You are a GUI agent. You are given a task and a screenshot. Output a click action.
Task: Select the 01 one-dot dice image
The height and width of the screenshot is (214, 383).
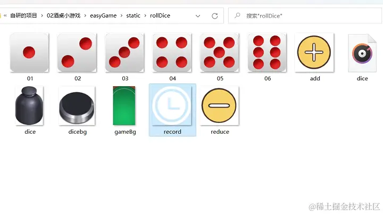29,53
